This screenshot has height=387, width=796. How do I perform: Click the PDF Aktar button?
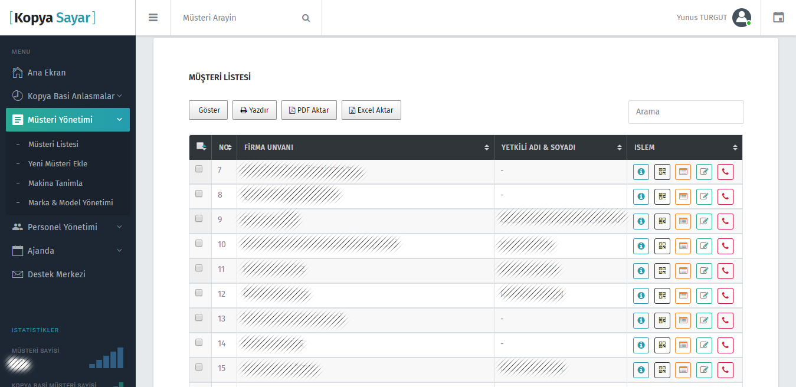[x=309, y=110]
